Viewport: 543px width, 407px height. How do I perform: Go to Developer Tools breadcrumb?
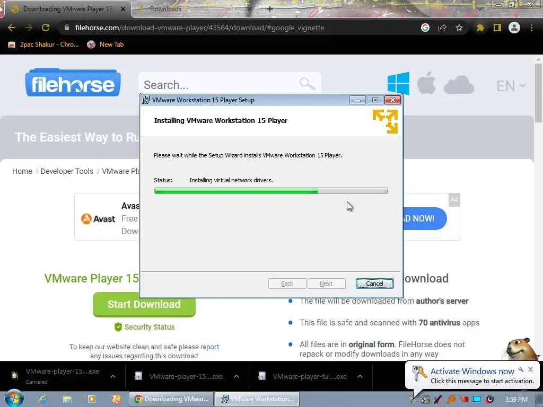67,171
